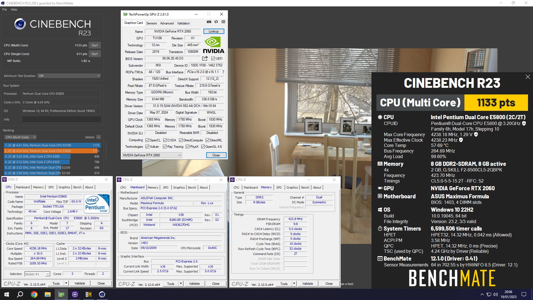
Task: Click Validate in the CPU-Z Mainboard window
Action: tap(194, 284)
